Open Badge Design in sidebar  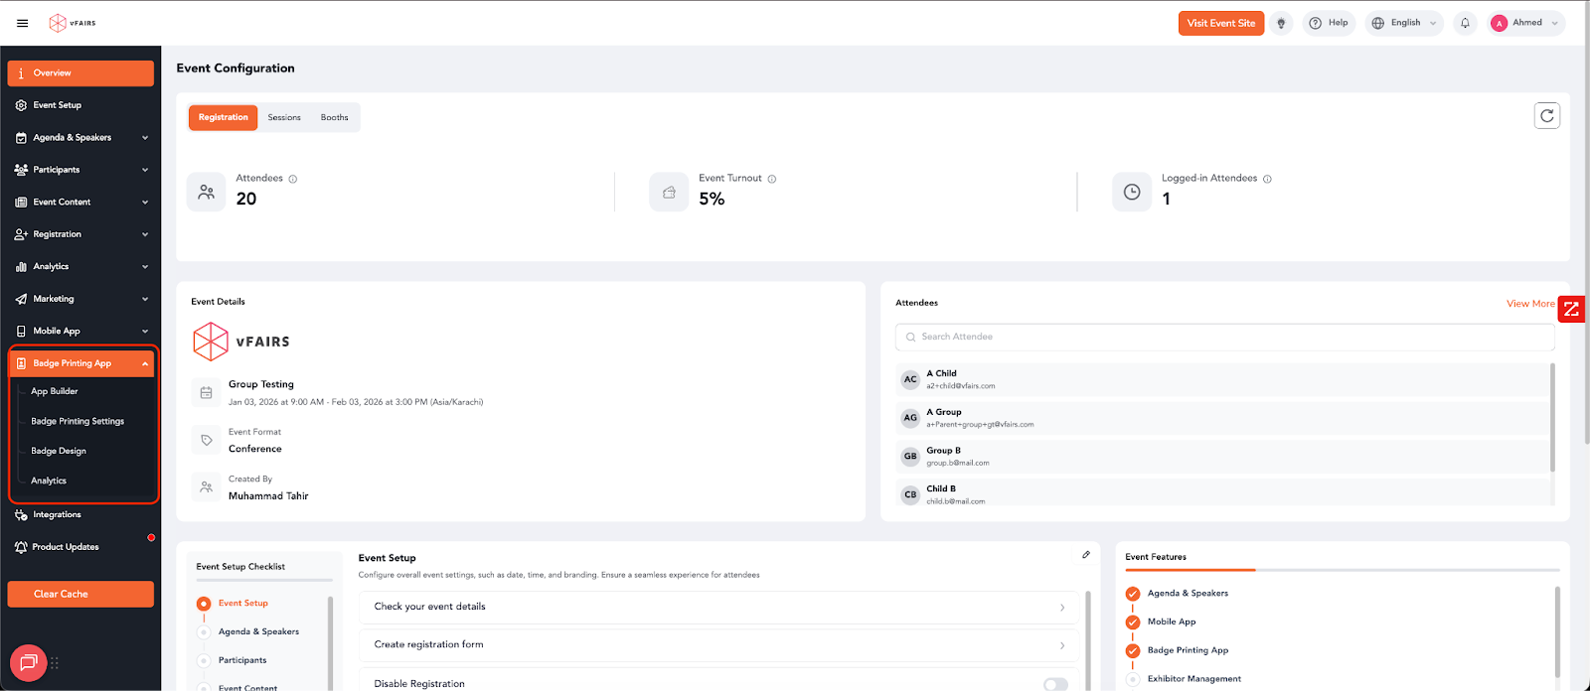(x=59, y=451)
